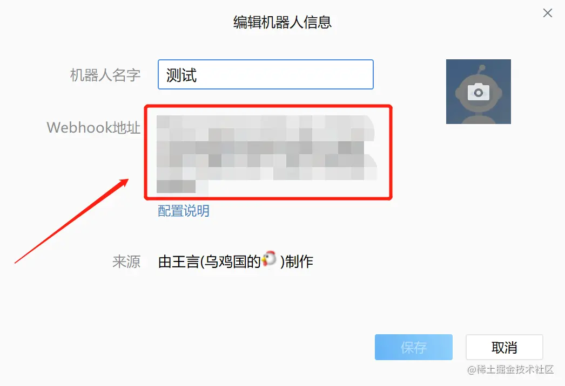Click the 取消 button
The height and width of the screenshot is (386, 565).
tap(504, 347)
